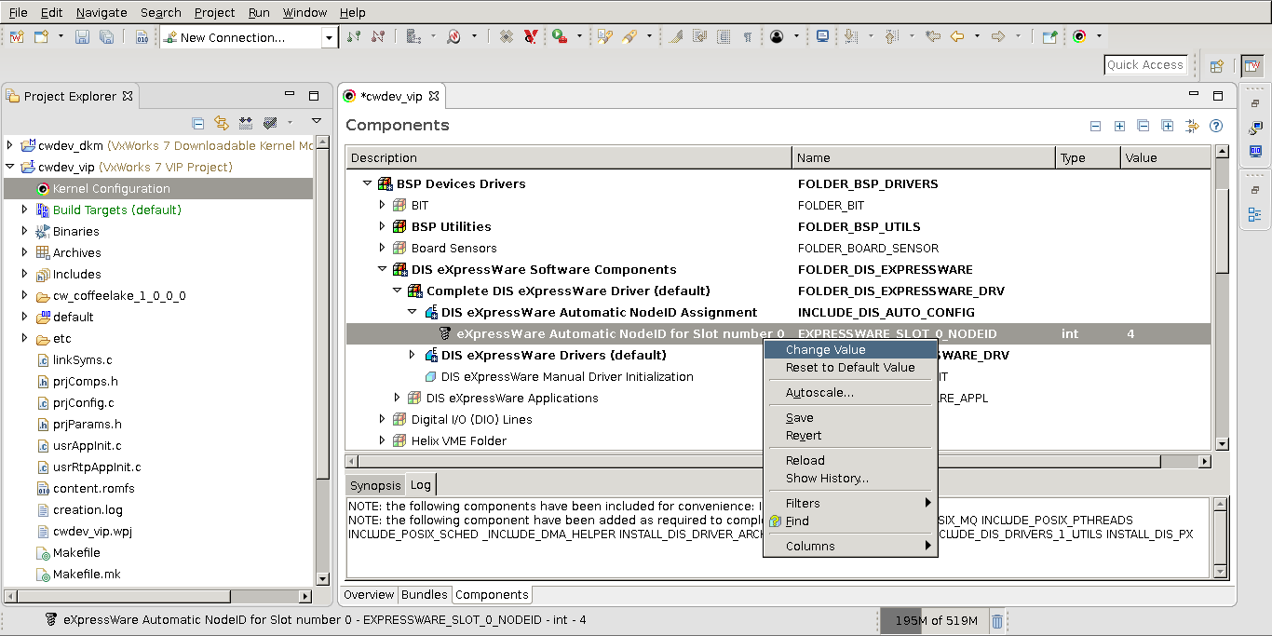Viewport: 1272px width, 636px height.
Task: Click the red X checkmark toolbar icon
Action: [x=530, y=37]
